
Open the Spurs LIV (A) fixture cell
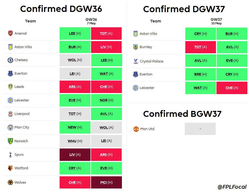(75, 155)
